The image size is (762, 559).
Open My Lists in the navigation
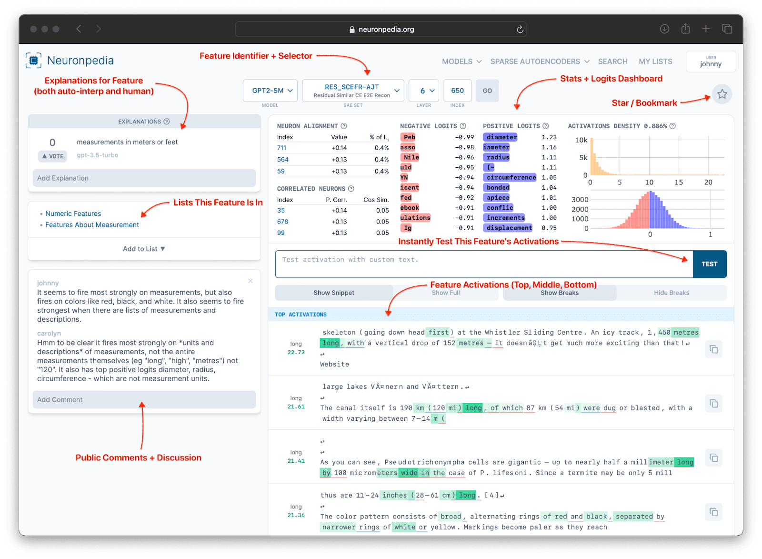pos(655,61)
